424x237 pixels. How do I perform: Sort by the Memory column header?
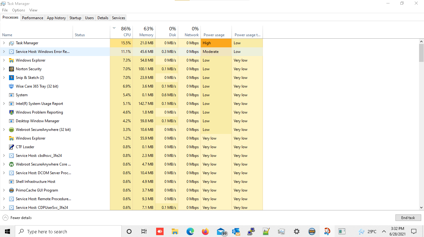(x=144, y=32)
